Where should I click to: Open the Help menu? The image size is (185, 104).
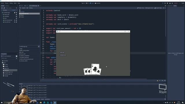(x=18, y=3)
